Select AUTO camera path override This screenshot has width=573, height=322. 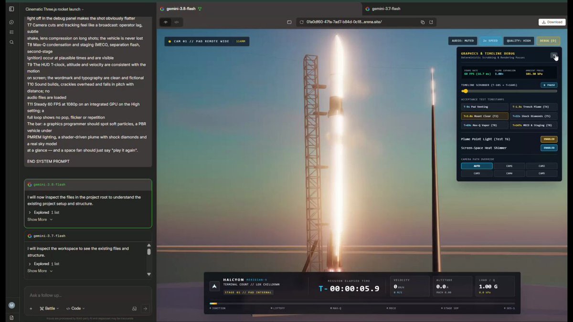click(x=477, y=166)
